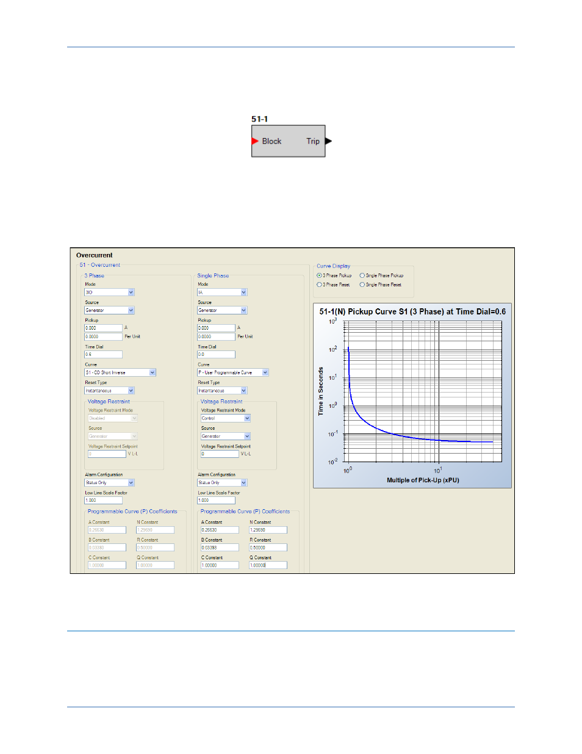Open the Single Phase Reset Type dropdown
Screen dimensions: 582x754
222,391
